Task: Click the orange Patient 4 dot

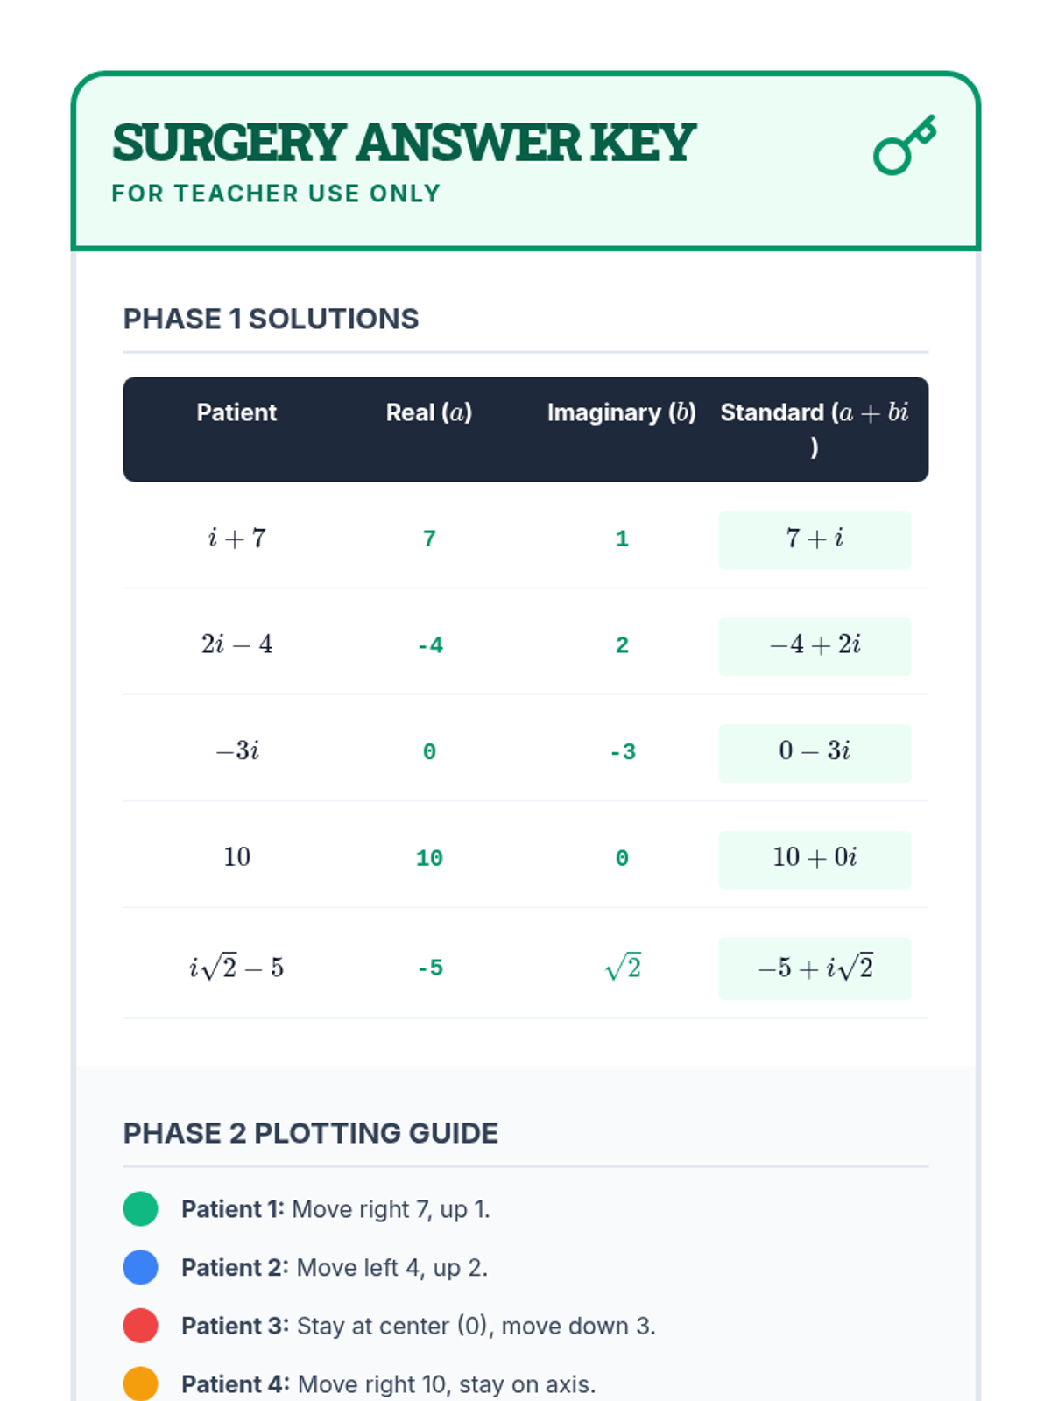Action: coord(140,1383)
